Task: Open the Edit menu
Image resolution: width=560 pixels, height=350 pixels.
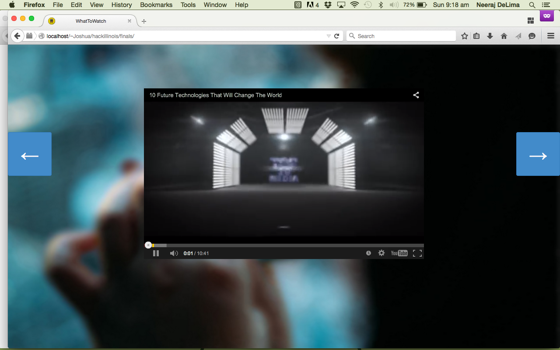Action: (x=76, y=5)
